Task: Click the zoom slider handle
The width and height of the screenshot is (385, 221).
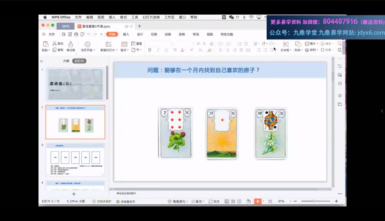Action: [x=314, y=201]
